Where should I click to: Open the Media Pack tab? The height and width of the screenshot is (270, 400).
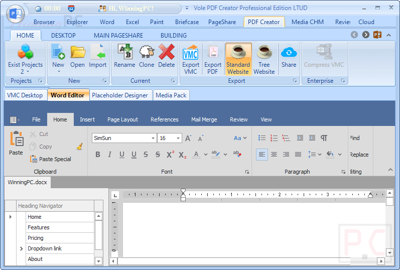coord(171,95)
